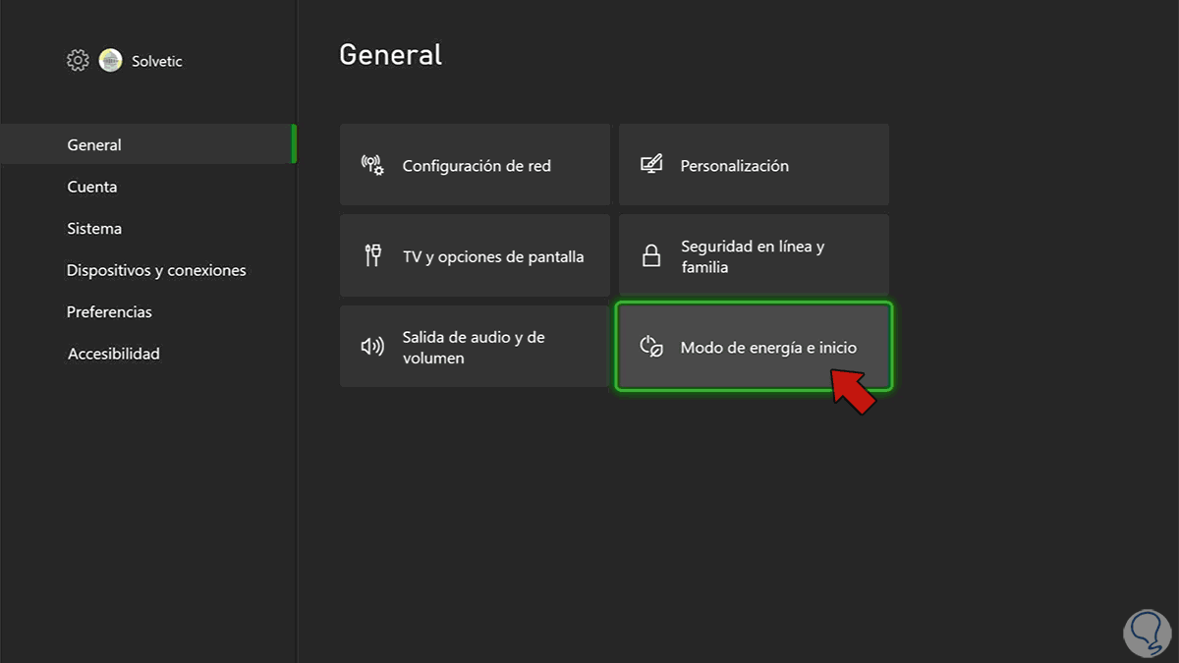Open the Cuenta section
Screen dimensions: 1179x663
(x=92, y=187)
